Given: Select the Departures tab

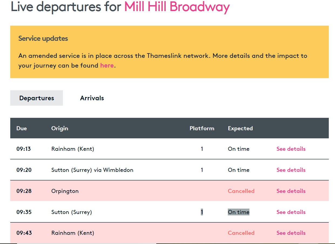Looking at the screenshot, I should [x=36, y=98].
